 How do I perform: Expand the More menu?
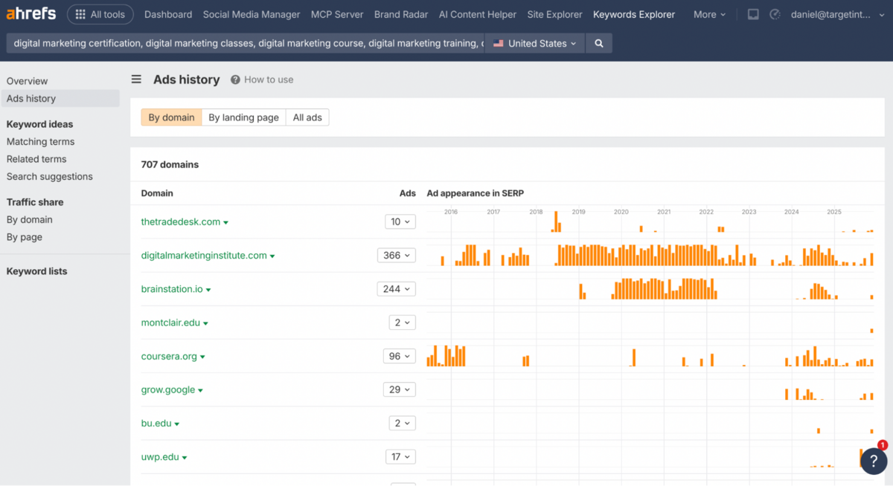tap(709, 14)
